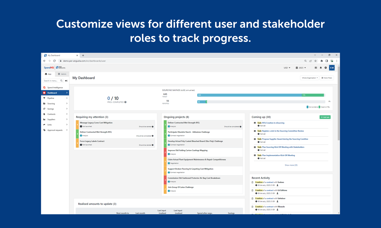Click Show more to reveal 25 tasks

(291, 165)
